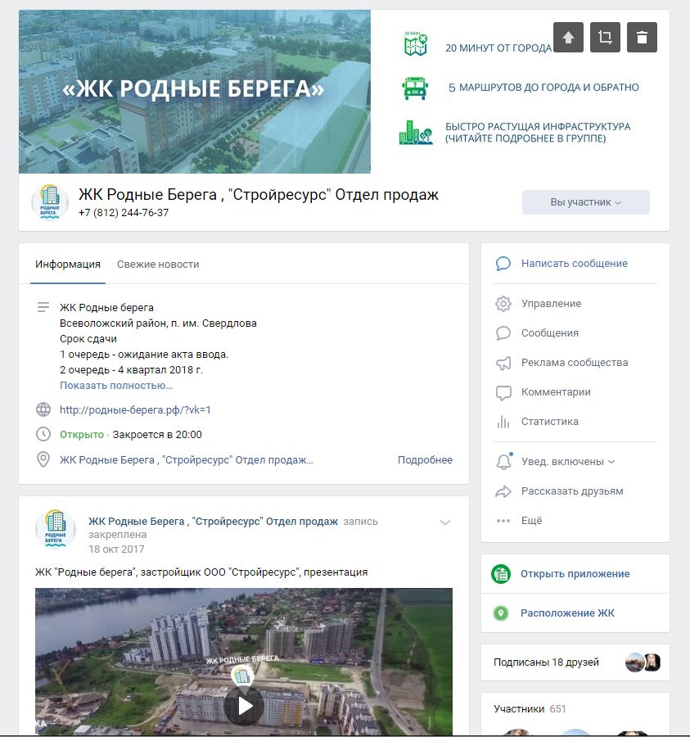
Task: Click the Комментарии sidebar item
Action: [555, 392]
